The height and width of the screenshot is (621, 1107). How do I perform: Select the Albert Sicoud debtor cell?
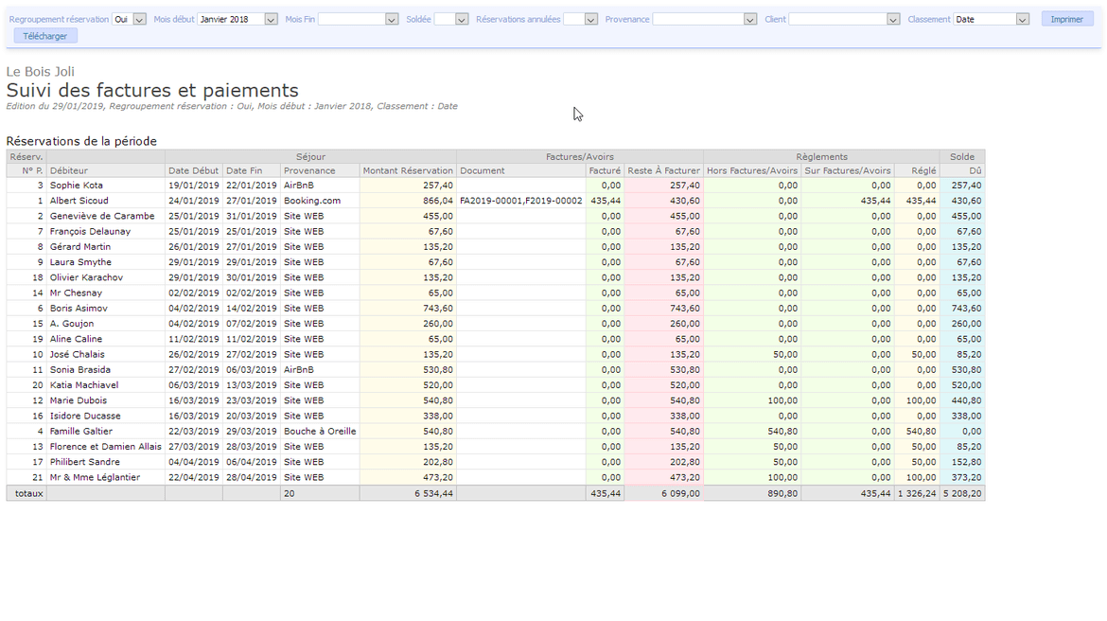79,201
